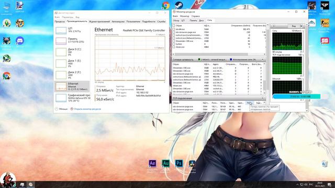Tick the select-all checkbox in Образ header
Viewport: 335px width, 188px height.
[x=174, y=26]
